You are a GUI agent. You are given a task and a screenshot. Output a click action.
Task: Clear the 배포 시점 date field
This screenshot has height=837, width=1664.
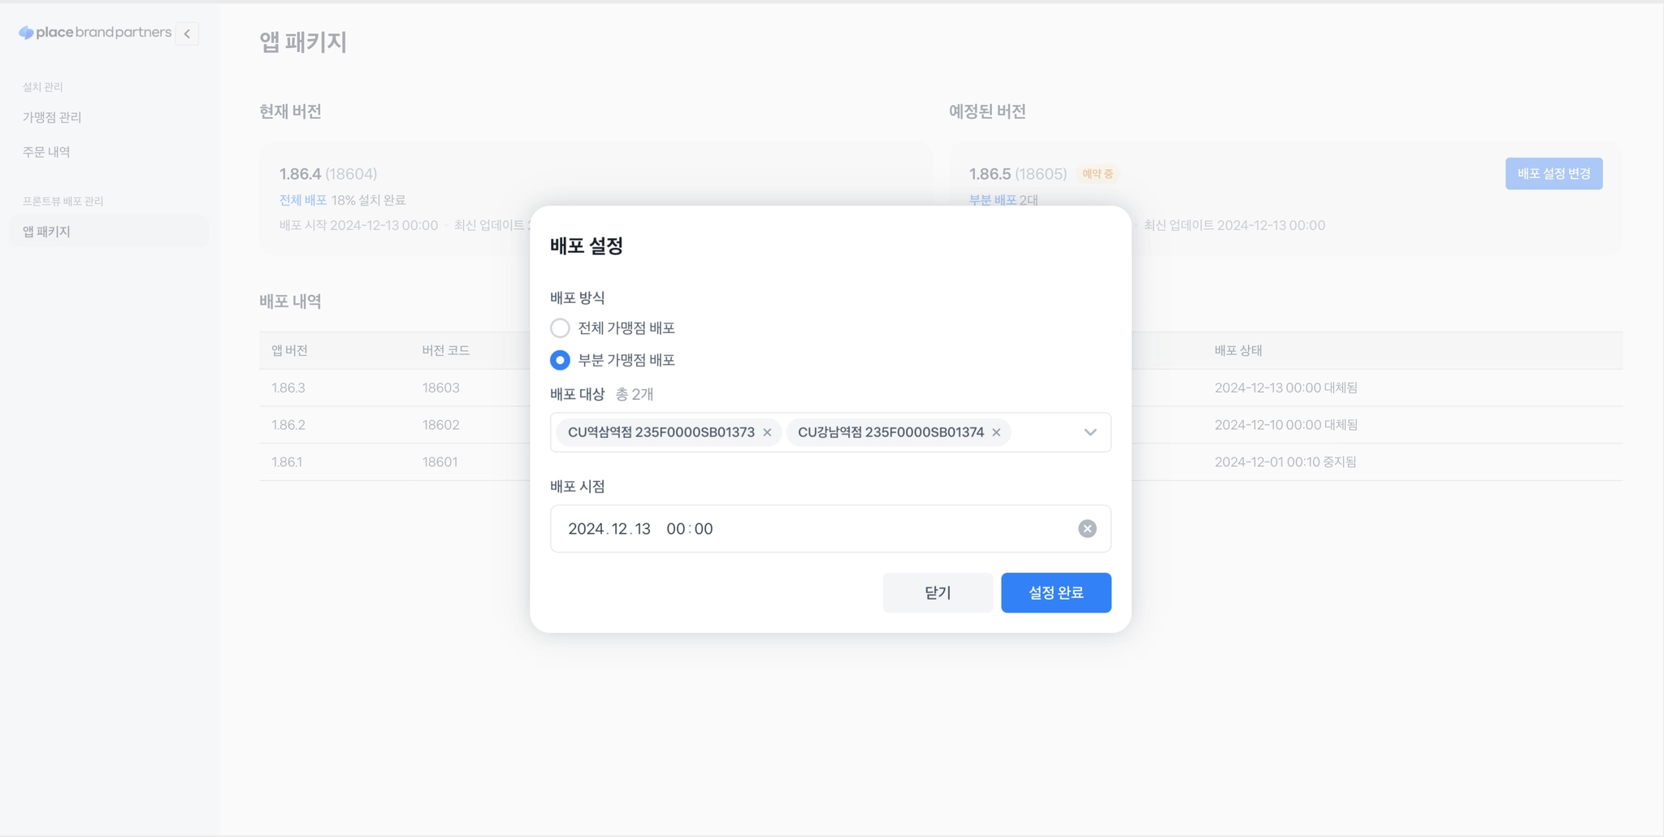(1087, 529)
